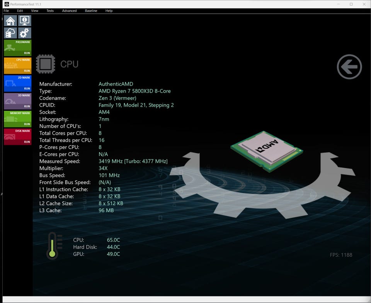Click the back arrow circle icon
Image resolution: width=371 pixels, height=303 pixels.
tap(349, 67)
